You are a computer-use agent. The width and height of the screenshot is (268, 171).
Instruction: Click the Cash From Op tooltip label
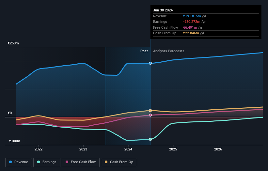tap(165, 33)
